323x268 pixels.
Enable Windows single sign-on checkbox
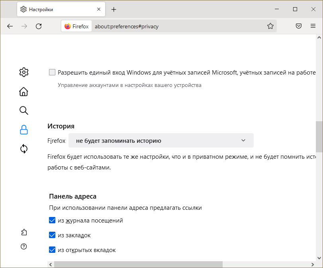click(52, 73)
